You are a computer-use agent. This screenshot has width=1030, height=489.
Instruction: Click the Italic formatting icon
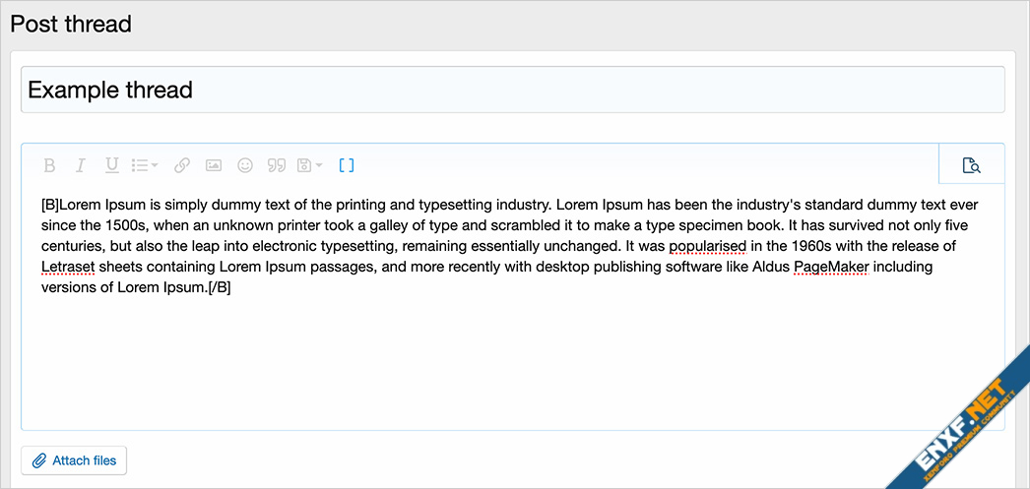point(81,165)
